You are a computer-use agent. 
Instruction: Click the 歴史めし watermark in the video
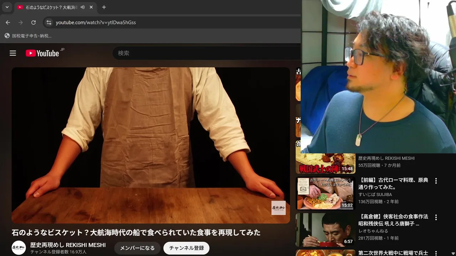point(279,208)
